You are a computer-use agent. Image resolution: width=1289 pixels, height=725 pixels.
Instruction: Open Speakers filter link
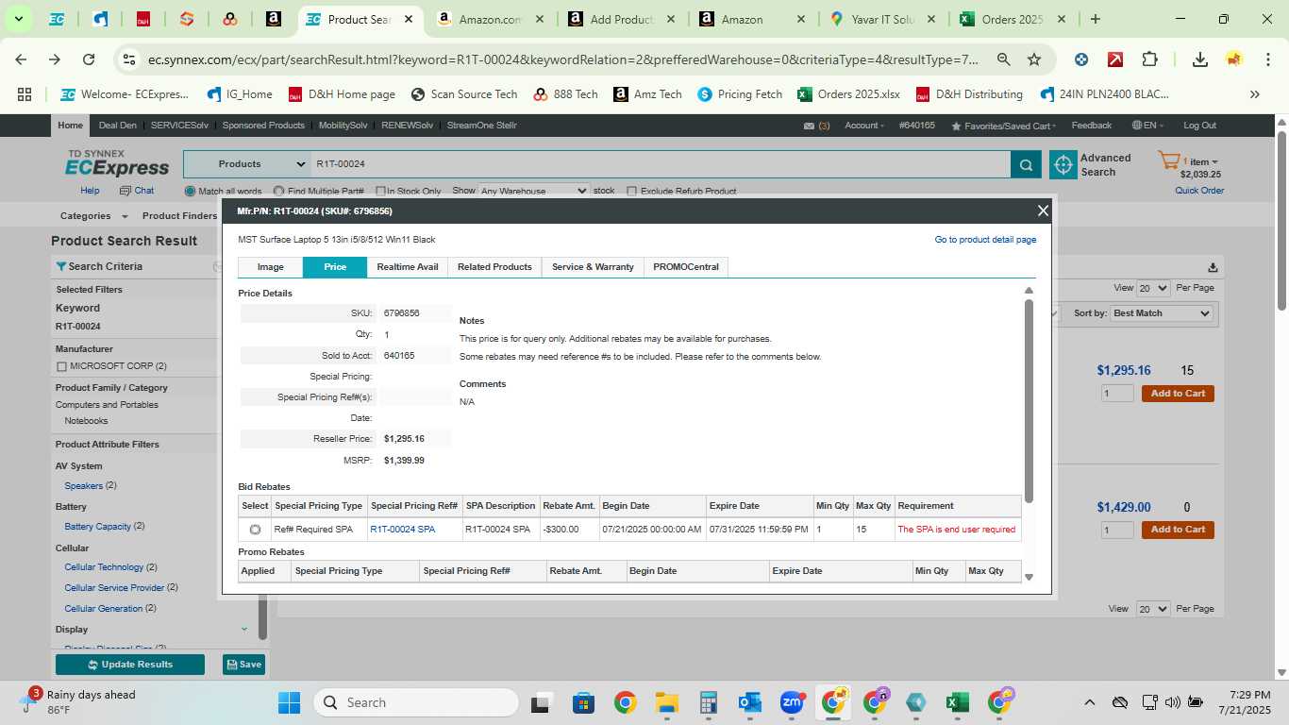click(83, 486)
